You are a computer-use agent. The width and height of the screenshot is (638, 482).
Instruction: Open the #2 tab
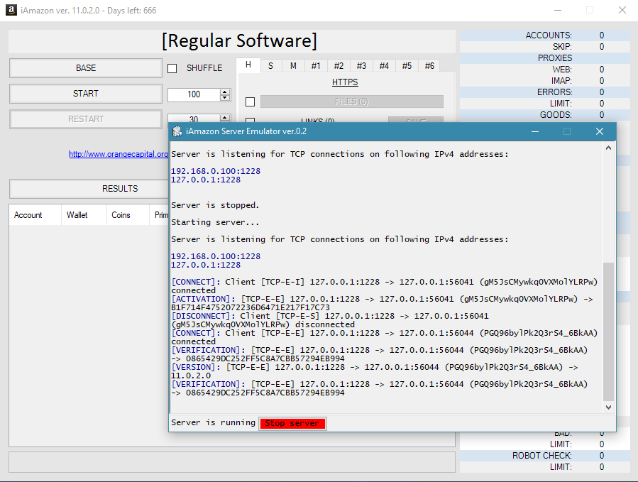(339, 66)
